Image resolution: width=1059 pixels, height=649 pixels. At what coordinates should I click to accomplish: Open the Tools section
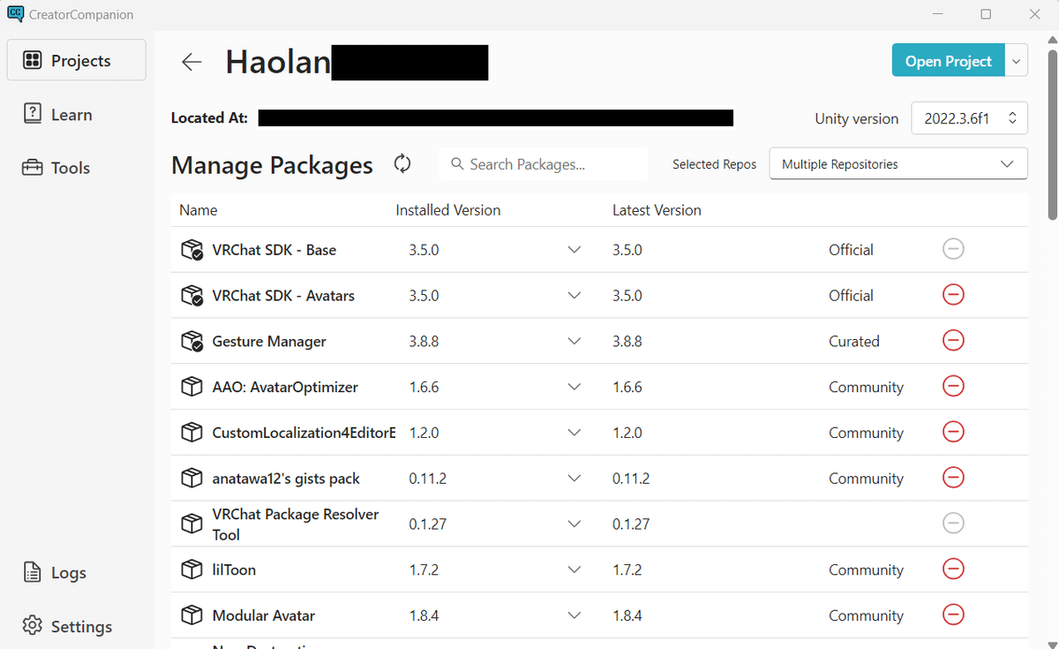[77, 168]
